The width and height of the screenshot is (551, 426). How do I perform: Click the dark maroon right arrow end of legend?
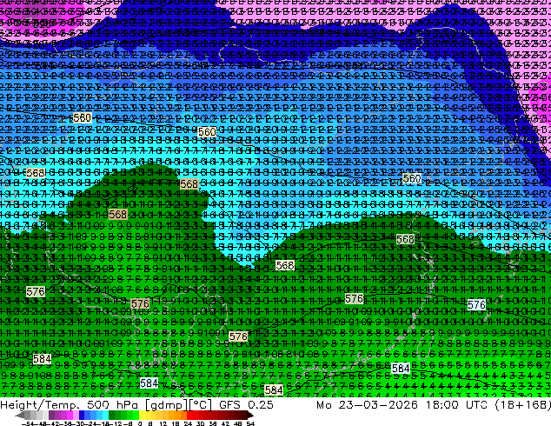pyautogui.click(x=250, y=415)
